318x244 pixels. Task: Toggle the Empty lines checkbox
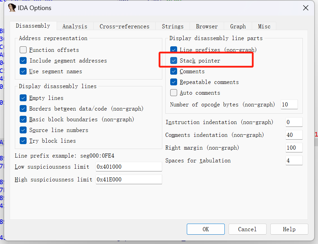click(x=23, y=98)
